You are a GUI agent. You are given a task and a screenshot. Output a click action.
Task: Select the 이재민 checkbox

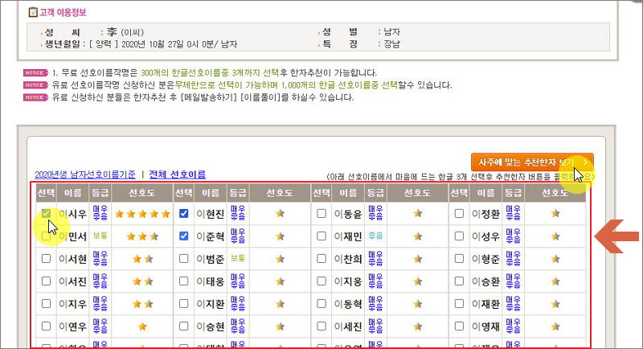point(321,236)
